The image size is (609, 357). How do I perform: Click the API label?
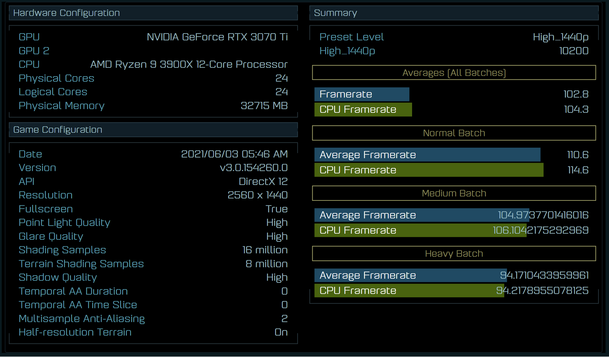[27, 182]
